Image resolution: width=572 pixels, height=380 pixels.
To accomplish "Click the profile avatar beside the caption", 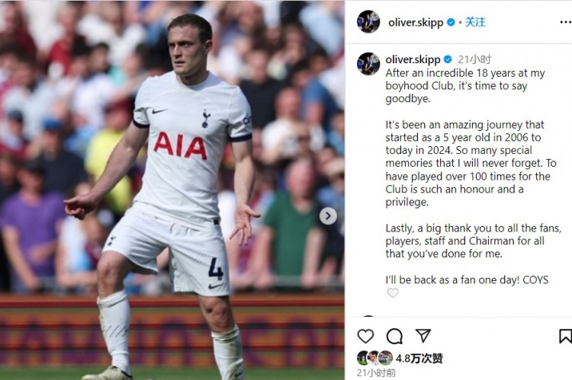I will [368, 64].
